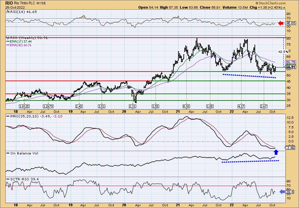The width and height of the screenshot is (299, 208).
Task: Click the 1.2679 dividend value
Action: tap(48, 106)
